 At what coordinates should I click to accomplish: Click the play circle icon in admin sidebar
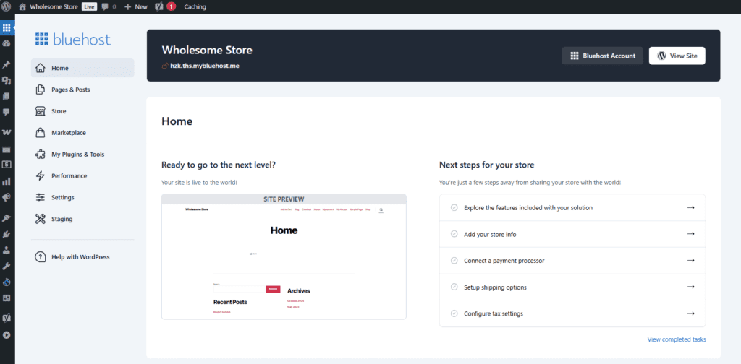tap(7, 335)
